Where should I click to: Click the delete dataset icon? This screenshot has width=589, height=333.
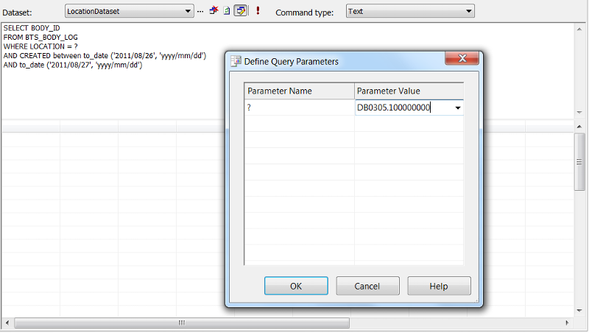[214, 10]
